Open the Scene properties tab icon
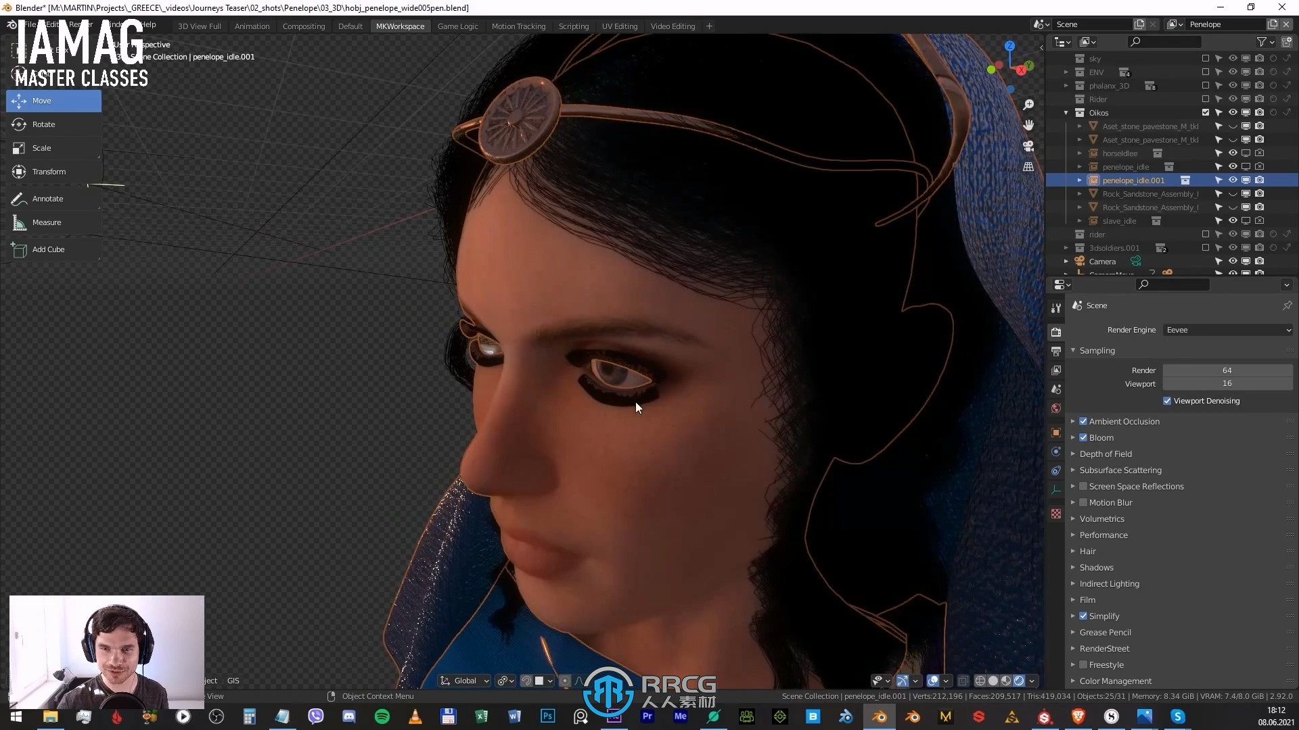Viewport: 1299px width, 730px height. tap(1056, 389)
